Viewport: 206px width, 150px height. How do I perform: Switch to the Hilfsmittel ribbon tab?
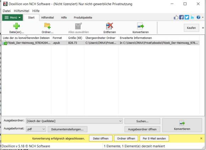[48, 17]
